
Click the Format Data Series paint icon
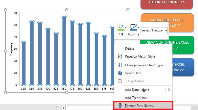click(x=120, y=105)
